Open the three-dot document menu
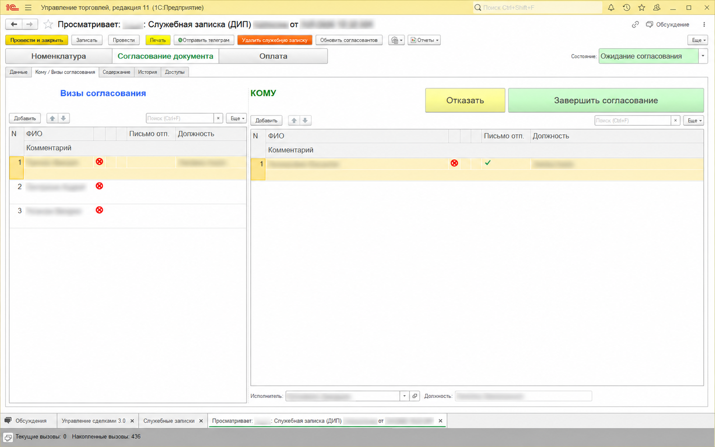Screen dimensions: 715x447 click(704, 24)
